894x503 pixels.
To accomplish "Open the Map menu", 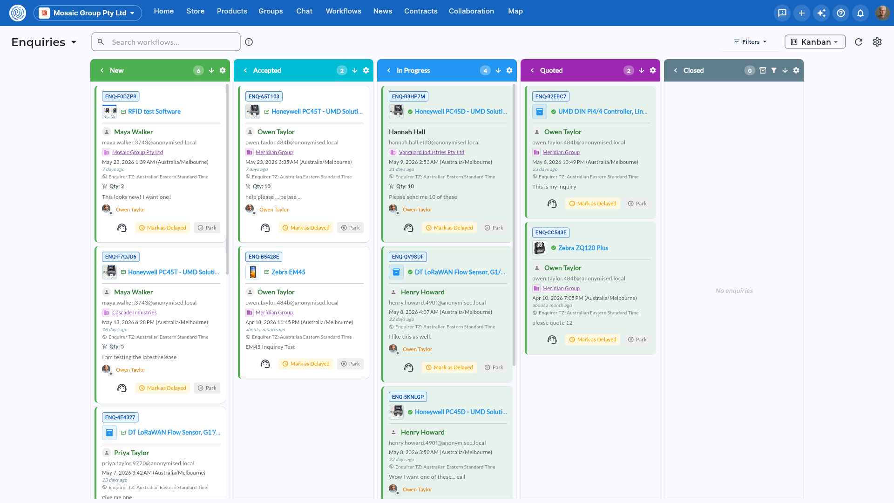I will 515,11.
